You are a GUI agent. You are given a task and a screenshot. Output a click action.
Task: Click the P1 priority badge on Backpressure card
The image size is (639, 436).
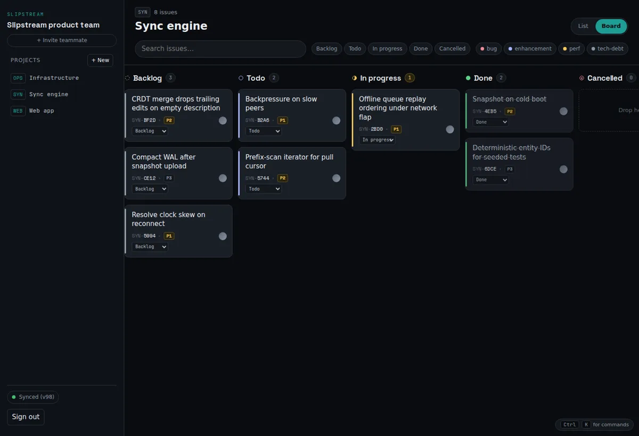pos(282,121)
